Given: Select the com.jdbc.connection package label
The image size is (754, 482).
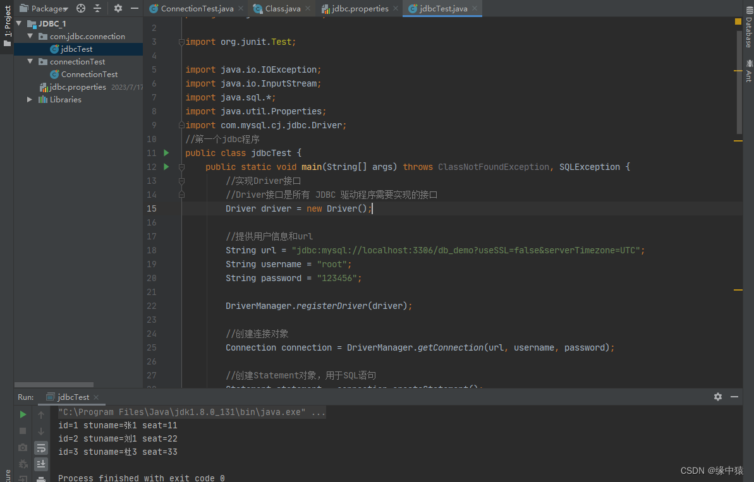Looking at the screenshot, I should tap(87, 37).
